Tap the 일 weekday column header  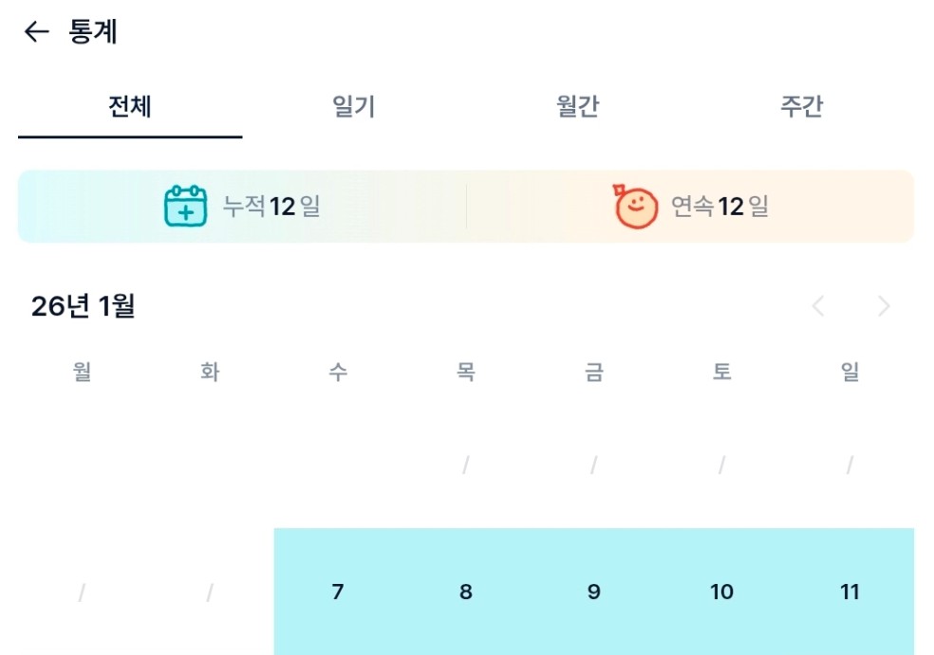click(850, 373)
